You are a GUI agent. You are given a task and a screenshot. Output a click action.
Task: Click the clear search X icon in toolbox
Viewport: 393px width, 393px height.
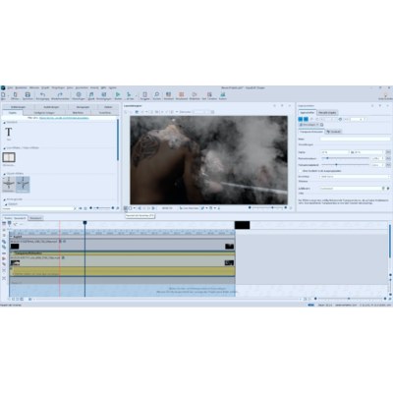[x=75, y=208]
